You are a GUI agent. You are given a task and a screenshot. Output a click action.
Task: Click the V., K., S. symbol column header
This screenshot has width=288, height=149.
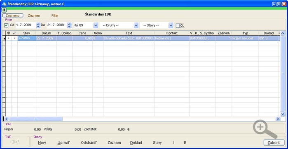[x=202, y=33]
